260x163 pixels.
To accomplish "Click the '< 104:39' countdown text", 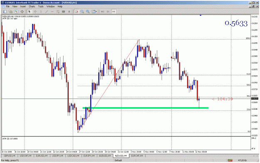I will coord(223,99).
